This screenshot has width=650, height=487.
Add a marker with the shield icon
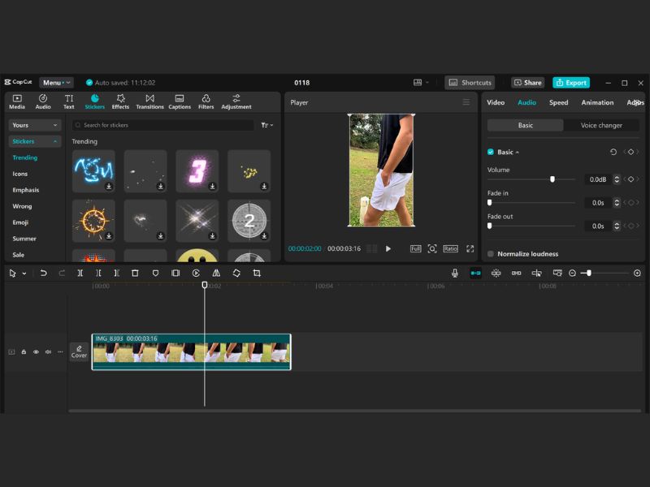(155, 274)
